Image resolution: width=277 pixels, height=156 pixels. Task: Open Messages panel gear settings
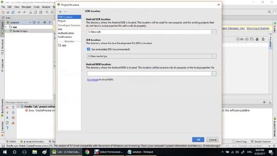click(x=264, y=102)
